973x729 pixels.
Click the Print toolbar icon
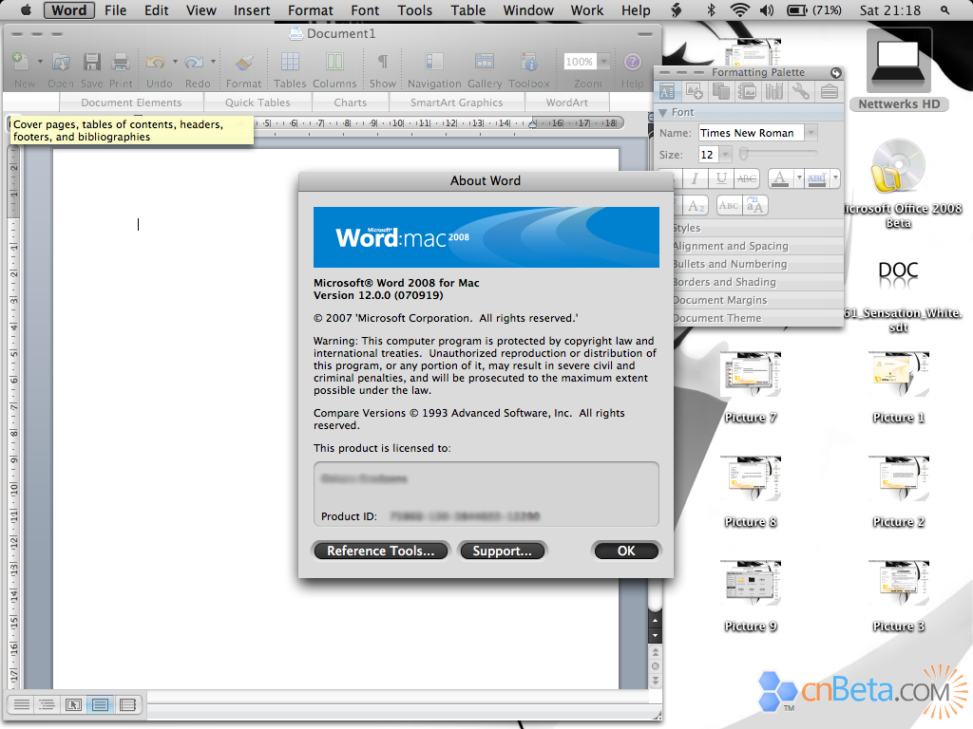121,62
